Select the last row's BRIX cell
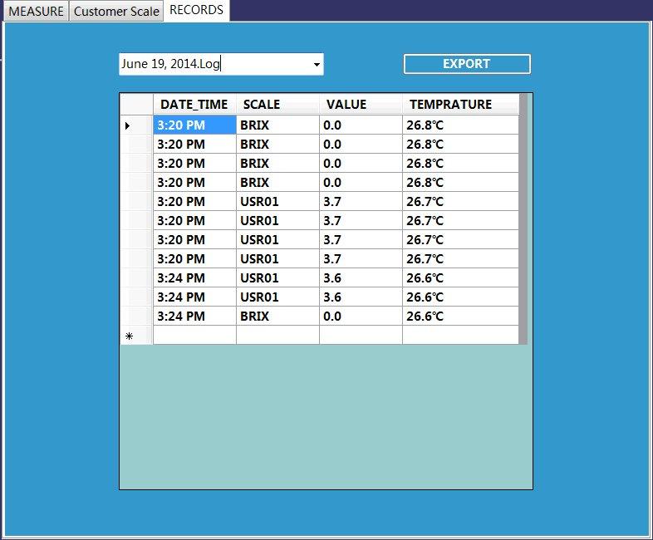This screenshot has width=653, height=540. pyautogui.click(x=277, y=317)
